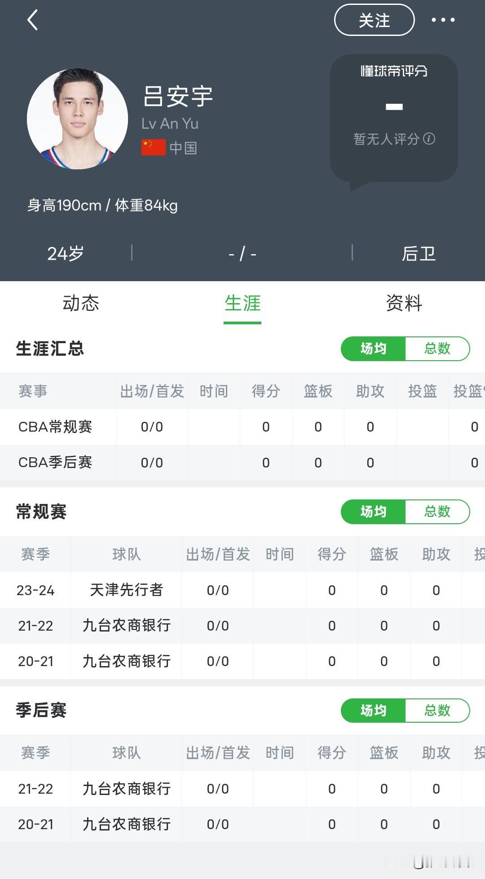Select 场均 for 常规赛 table
This screenshot has height=879, width=485.
click(373, 512)
